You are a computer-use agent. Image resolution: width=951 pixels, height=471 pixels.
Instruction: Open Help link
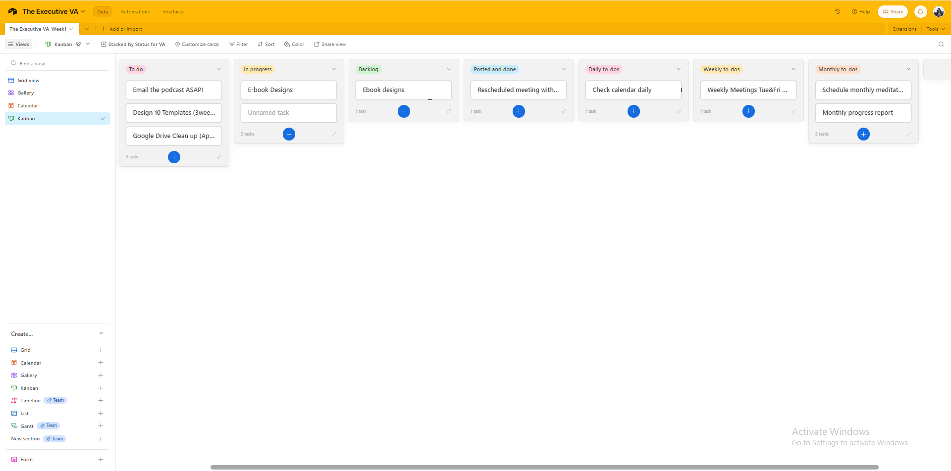(861, 11)
